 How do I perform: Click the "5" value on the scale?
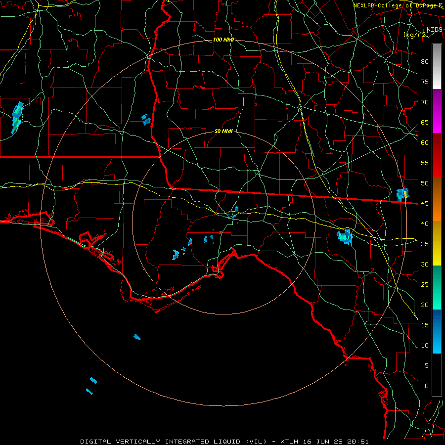coord(427,365)
